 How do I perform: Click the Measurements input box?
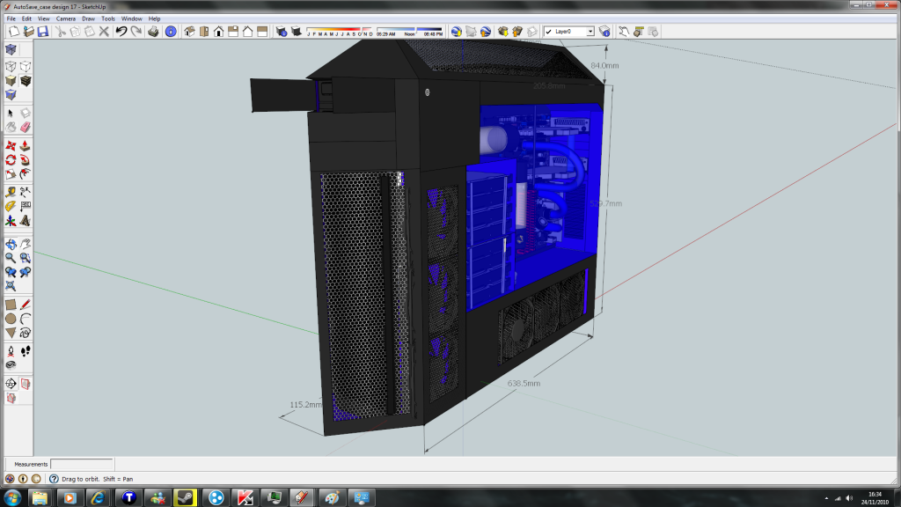pos(82,464)
